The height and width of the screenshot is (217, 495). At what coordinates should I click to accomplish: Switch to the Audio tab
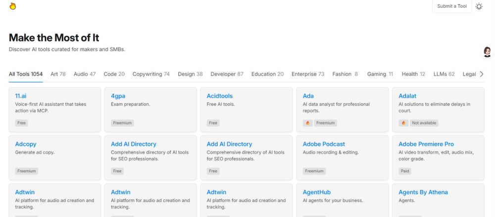pos(85,74)
